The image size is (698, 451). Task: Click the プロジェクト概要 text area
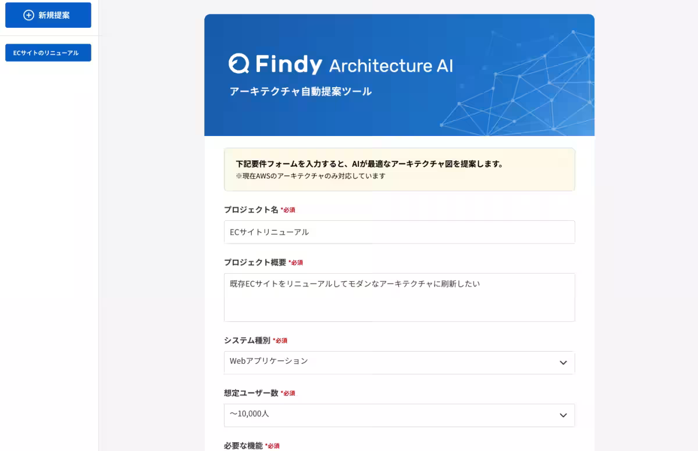[x=399, y=297]
